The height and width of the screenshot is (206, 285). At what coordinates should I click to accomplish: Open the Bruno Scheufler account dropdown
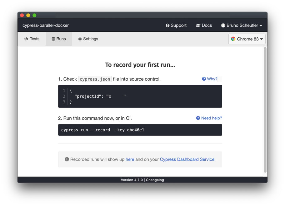click(242, 26)
